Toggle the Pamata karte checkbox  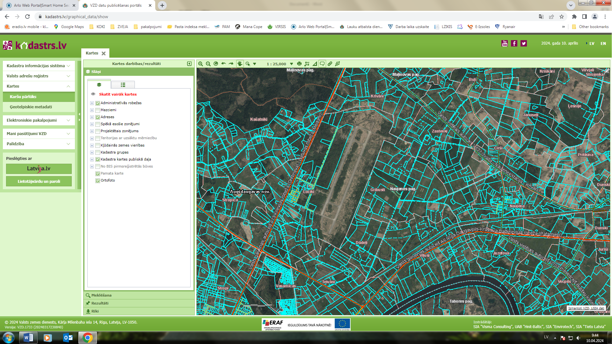[x=98, y=174]
